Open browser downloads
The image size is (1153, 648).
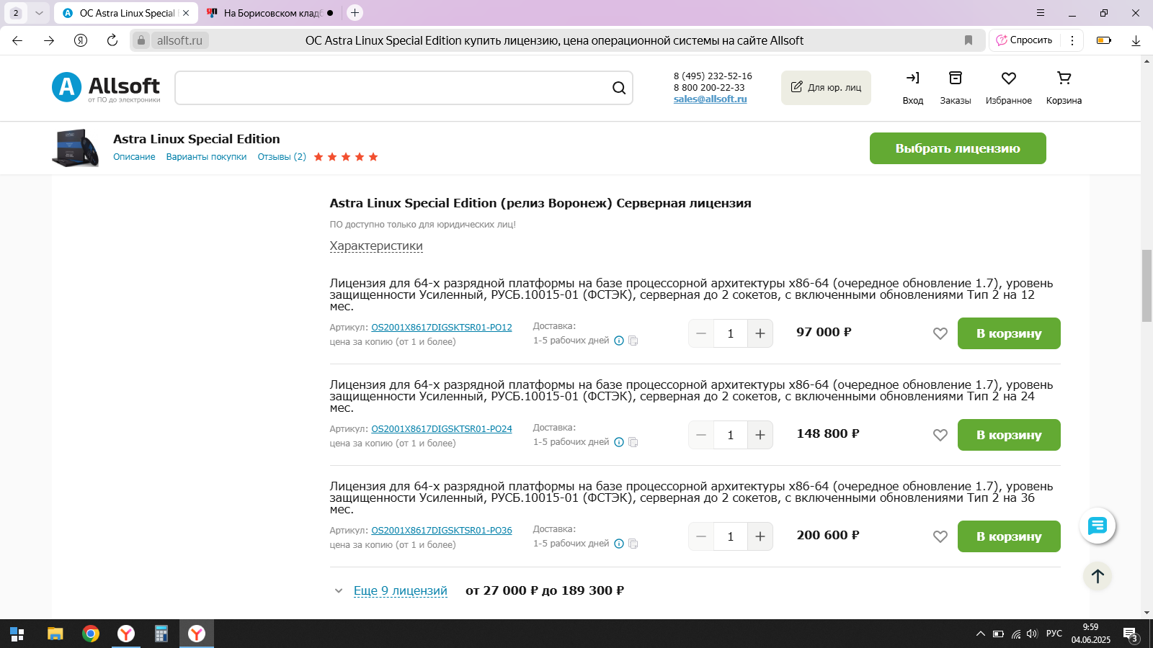1136,40
